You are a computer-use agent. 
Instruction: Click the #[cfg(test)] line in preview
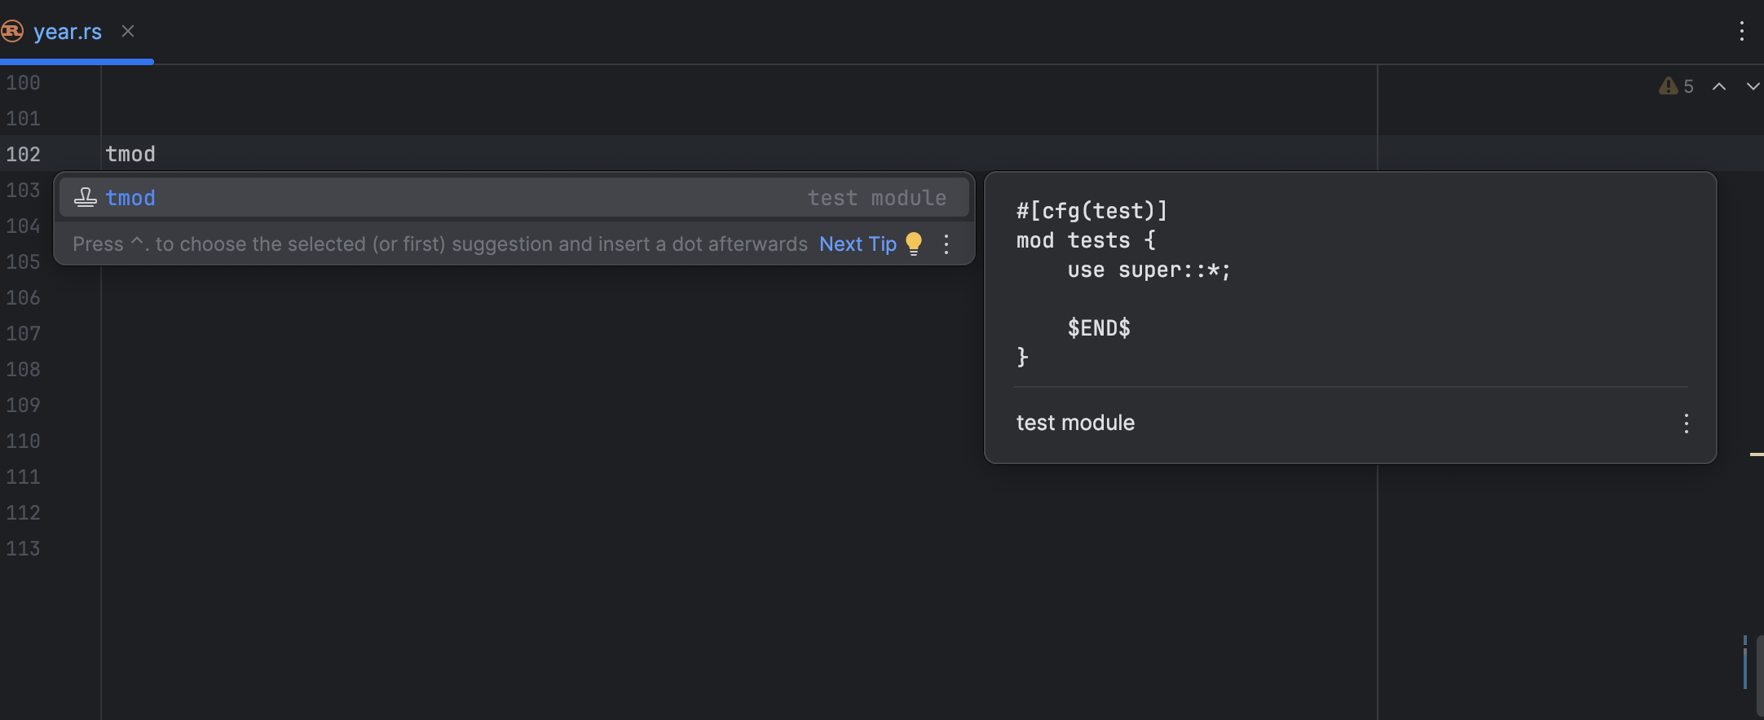1091,211
